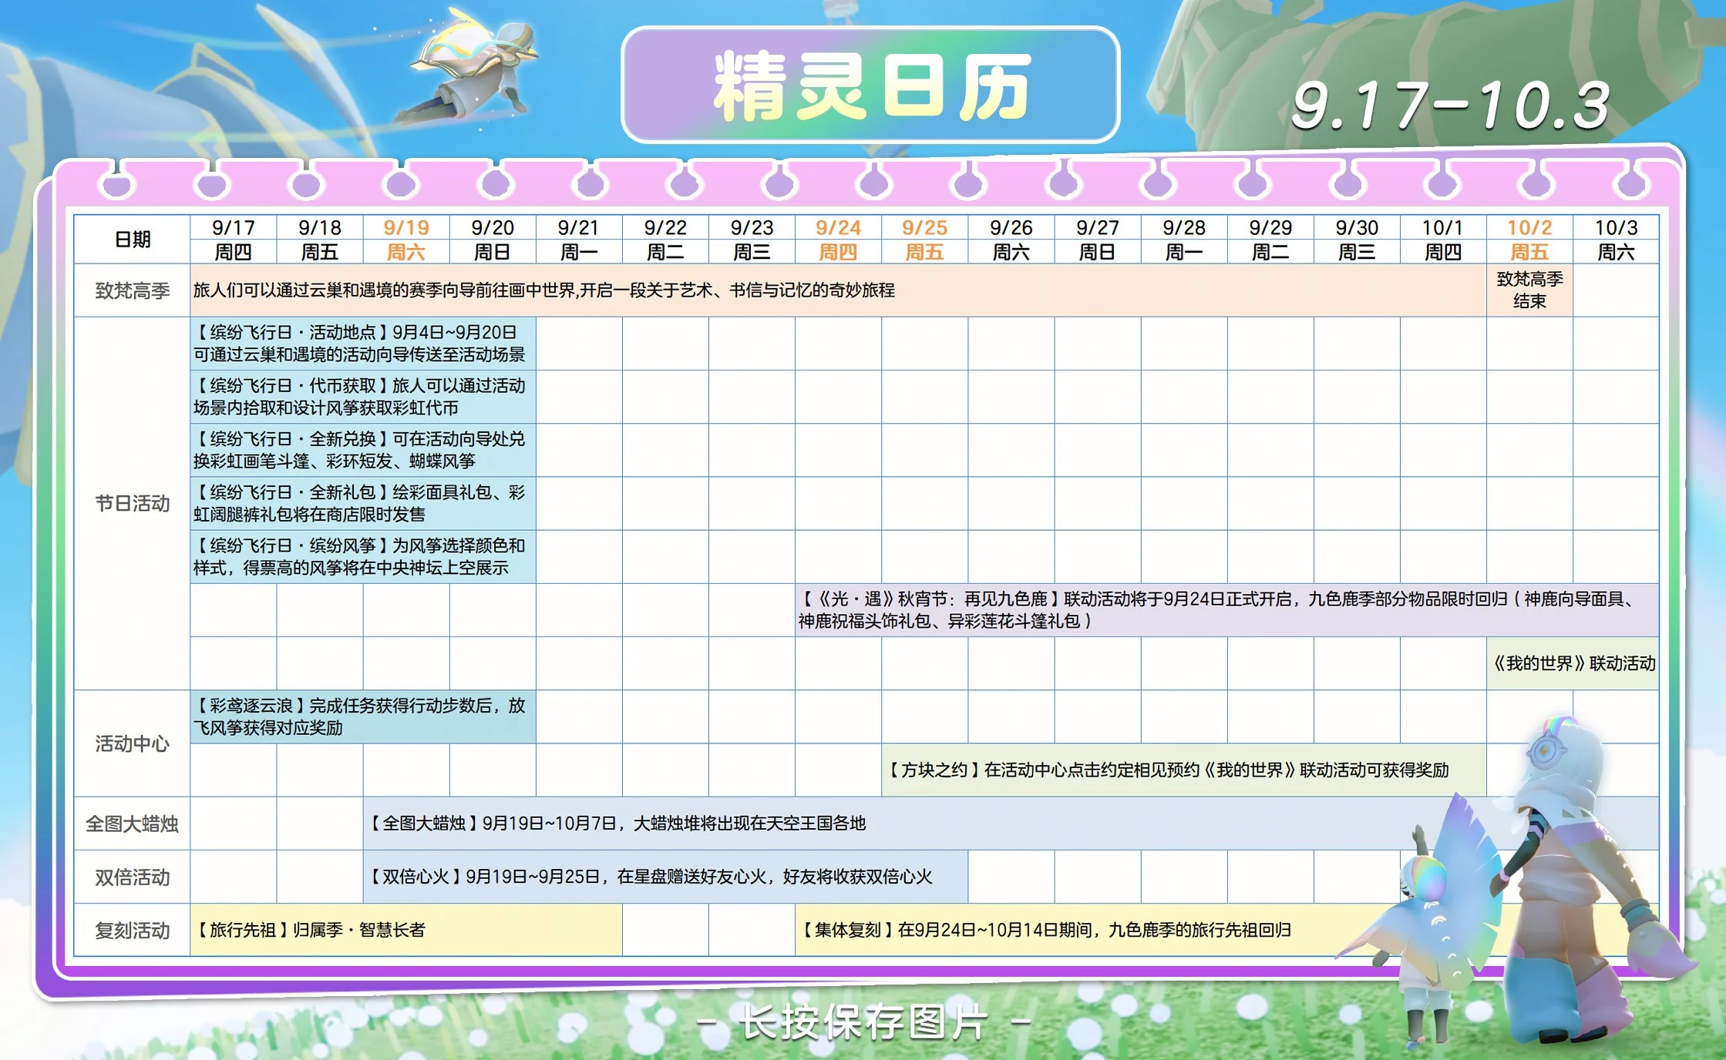Select the 10/2 周五 date header

[x=1529, y=240]
